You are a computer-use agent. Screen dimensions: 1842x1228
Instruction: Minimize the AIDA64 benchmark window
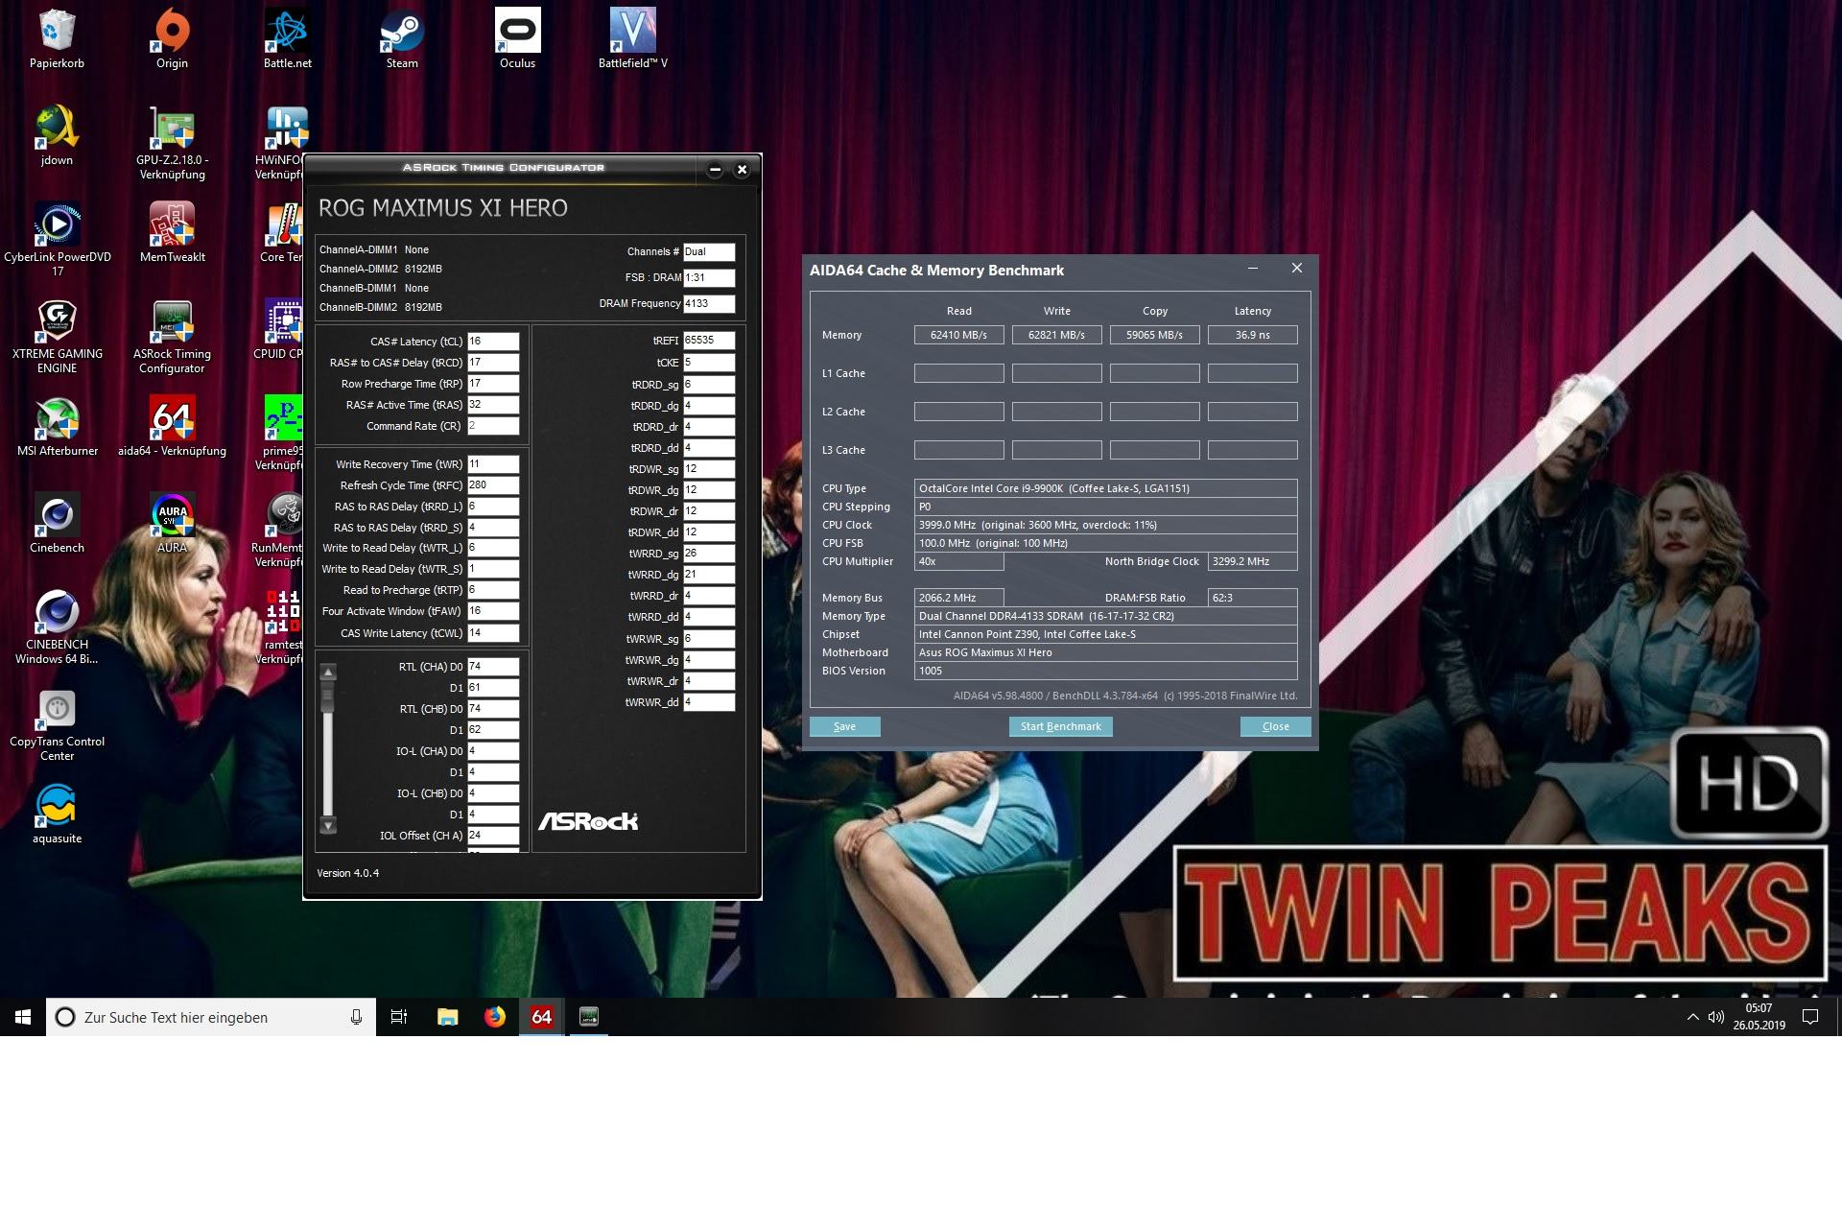point(1252,269)
